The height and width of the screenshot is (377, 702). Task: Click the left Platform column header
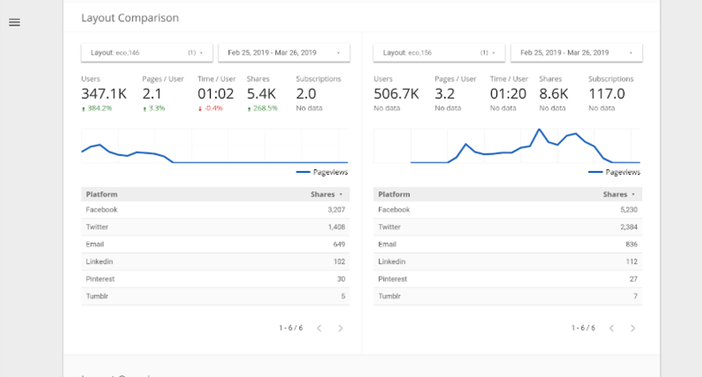[102, 194]
